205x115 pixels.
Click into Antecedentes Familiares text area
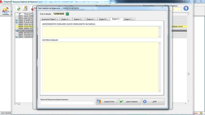coord(100,32)
